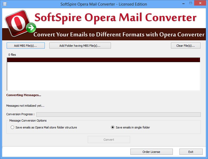Open the Order License page
Image resolution: width=208 pixels, height=159 pixels.
pyautogui.click(x=151, y=152)
